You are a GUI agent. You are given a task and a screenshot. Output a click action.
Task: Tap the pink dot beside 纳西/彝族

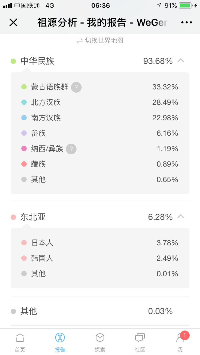[x=24, y=149]
